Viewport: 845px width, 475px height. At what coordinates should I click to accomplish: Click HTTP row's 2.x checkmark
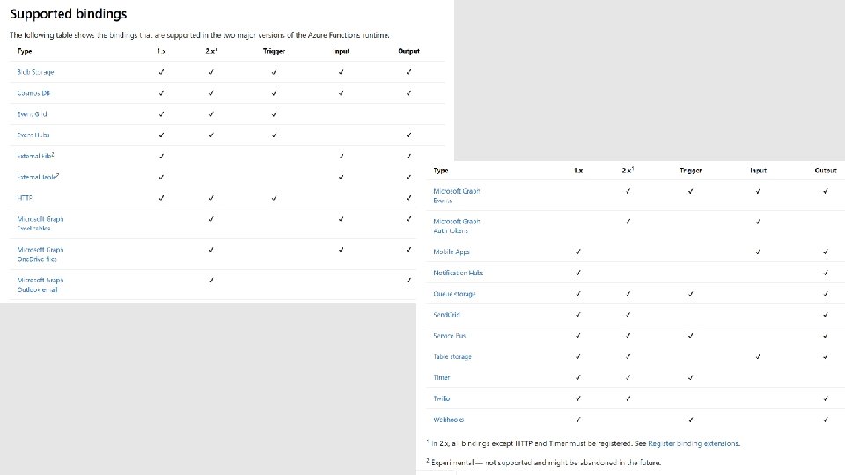click(211, 198)
